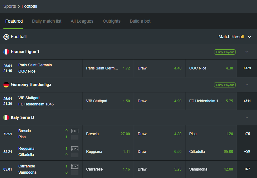Show +59 more markets for Reggiana match

click(247, 152)
